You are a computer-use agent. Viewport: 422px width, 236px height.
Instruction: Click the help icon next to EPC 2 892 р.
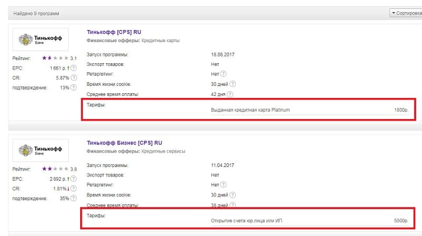(74, 179)
